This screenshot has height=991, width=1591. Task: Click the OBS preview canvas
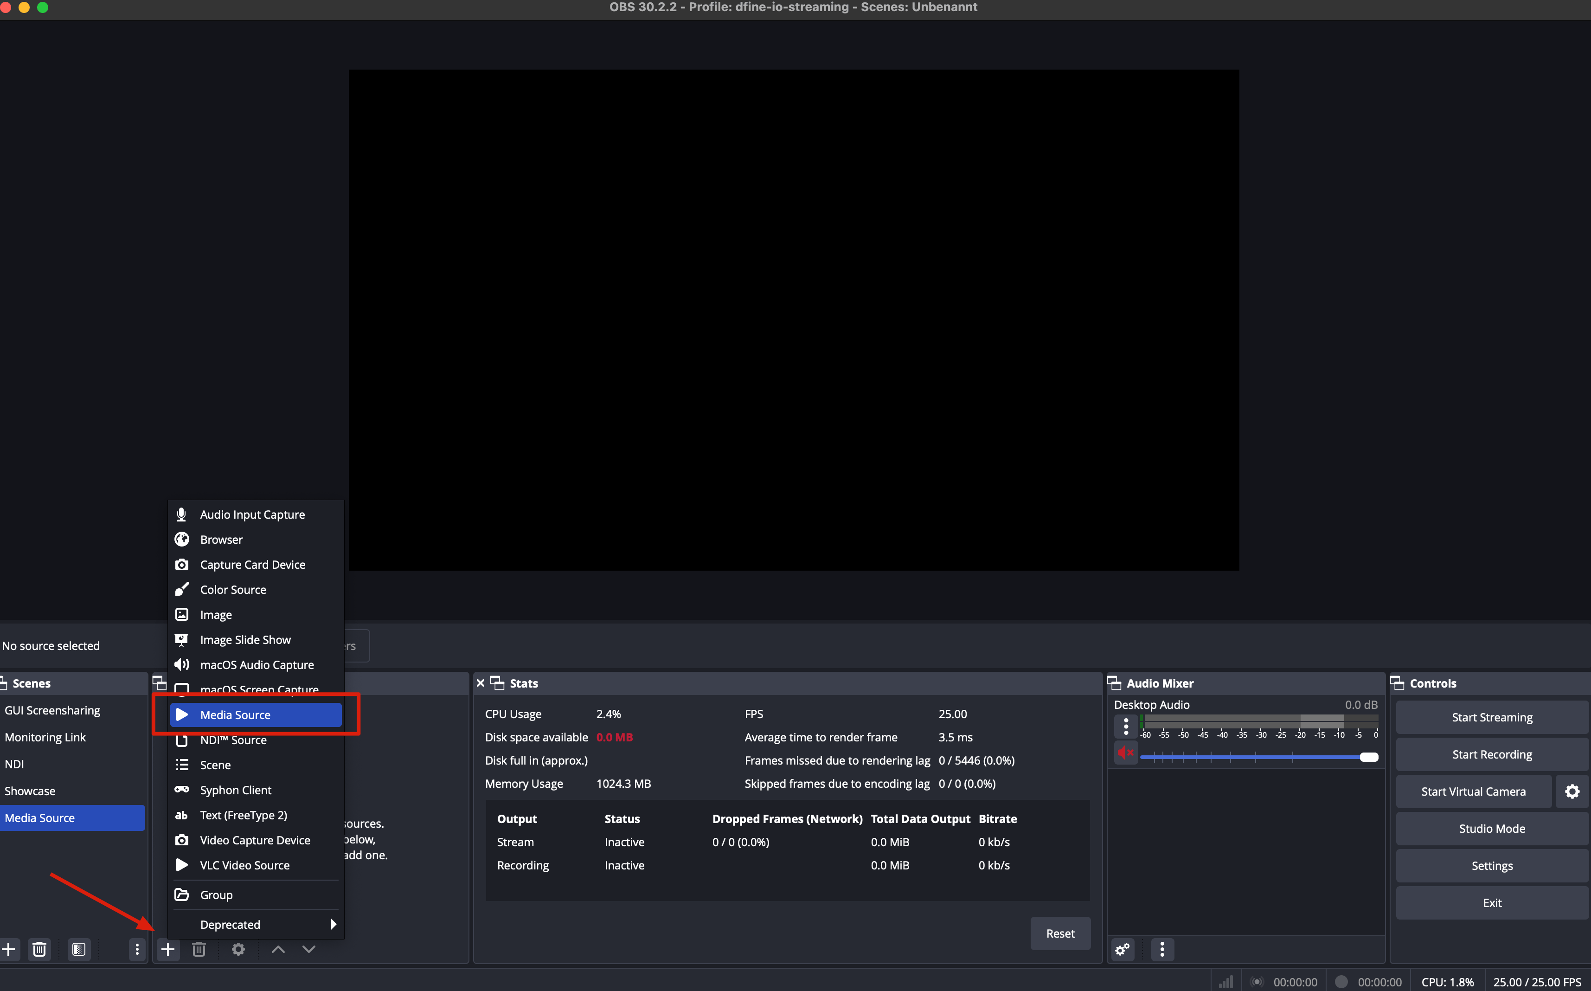[794, 320]
